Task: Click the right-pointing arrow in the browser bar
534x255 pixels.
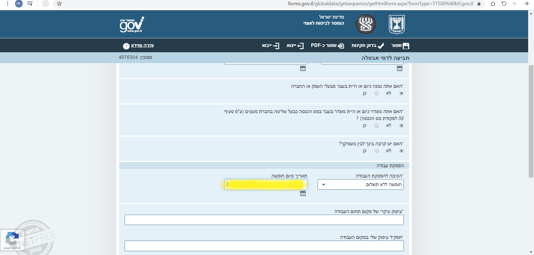Action: 526,4
